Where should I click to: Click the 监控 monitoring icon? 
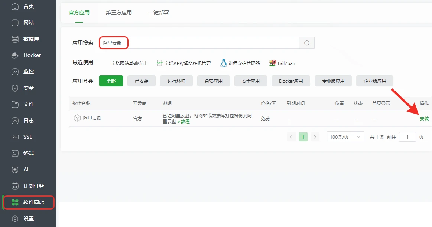pos(15,72)
